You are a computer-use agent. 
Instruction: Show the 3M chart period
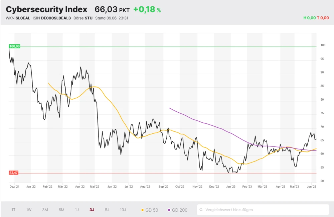coord(45,210)
